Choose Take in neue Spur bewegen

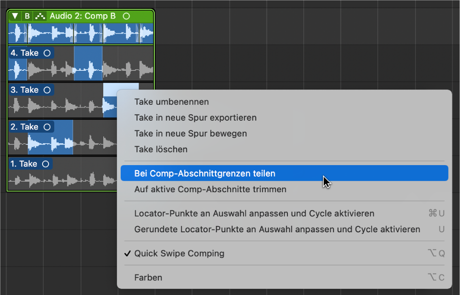[190, 134]
